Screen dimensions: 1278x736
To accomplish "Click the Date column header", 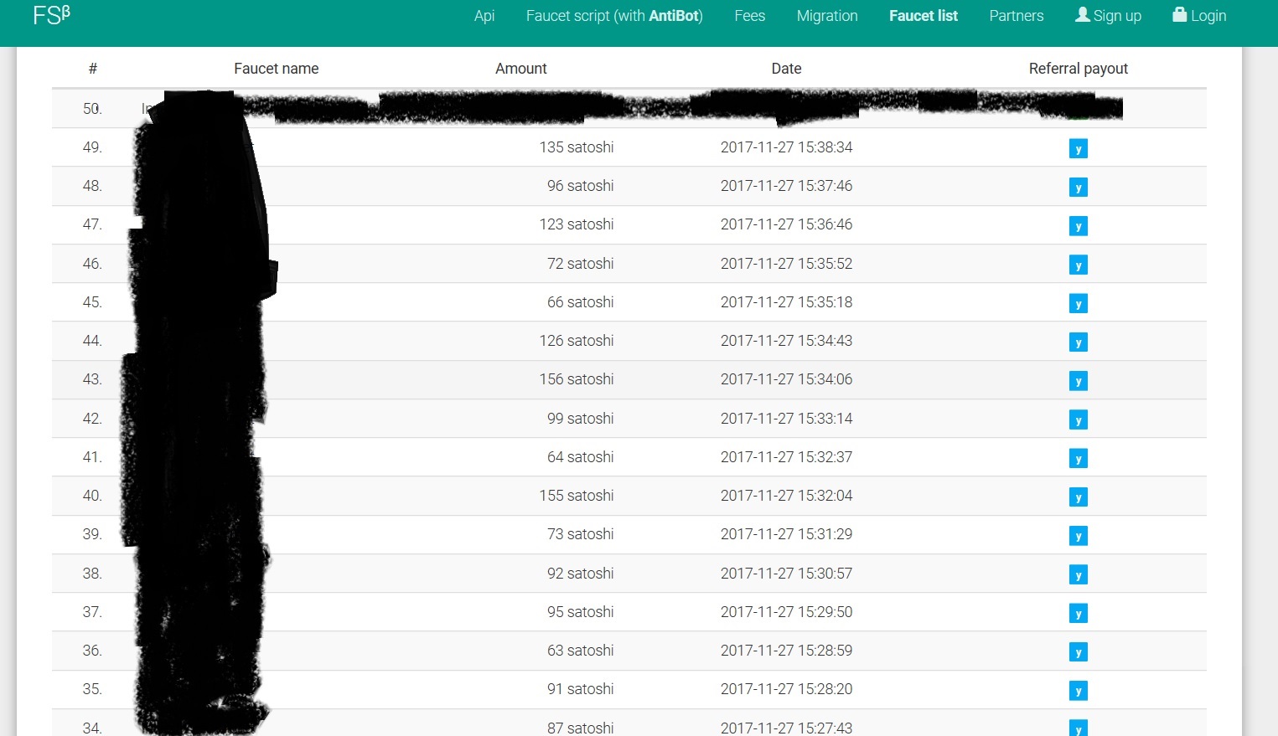I will click(x=786, y=69).
